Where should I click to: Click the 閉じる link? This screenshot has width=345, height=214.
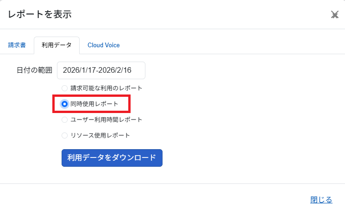[x=321, y=200]
